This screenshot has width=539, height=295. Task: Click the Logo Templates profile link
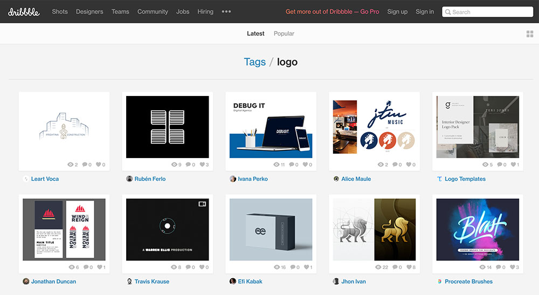[465, 179]
